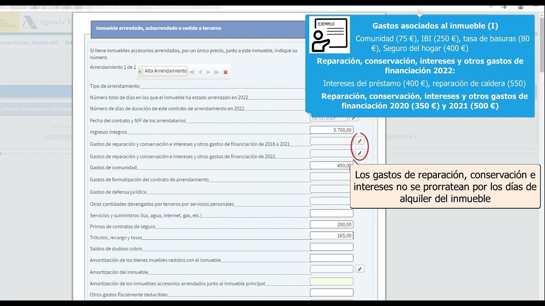Image resolution: width=545 pixels, height=306 pixels.
Task: Click the Gastos de defensa jurídica field
Action: point(330,189)
